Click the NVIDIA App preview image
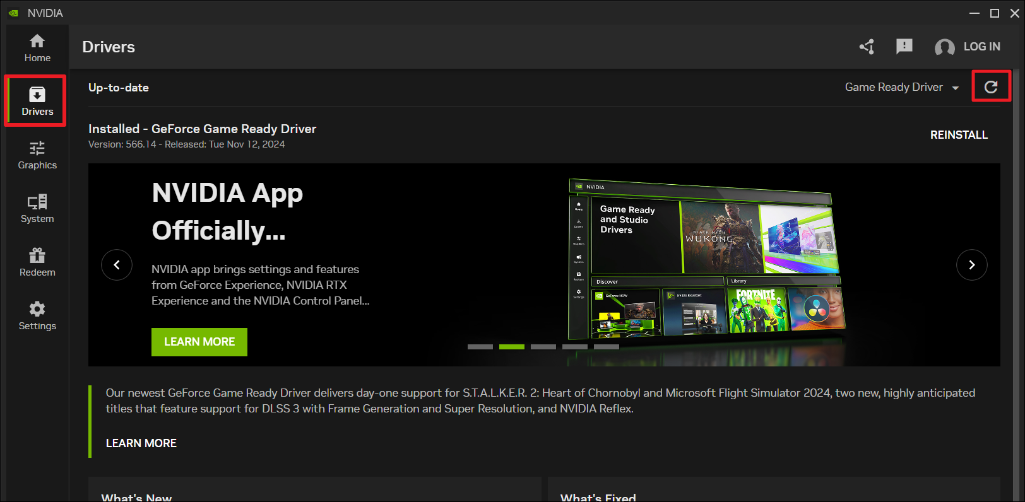This screenshot has height=502, width=1025. point(706,259)
